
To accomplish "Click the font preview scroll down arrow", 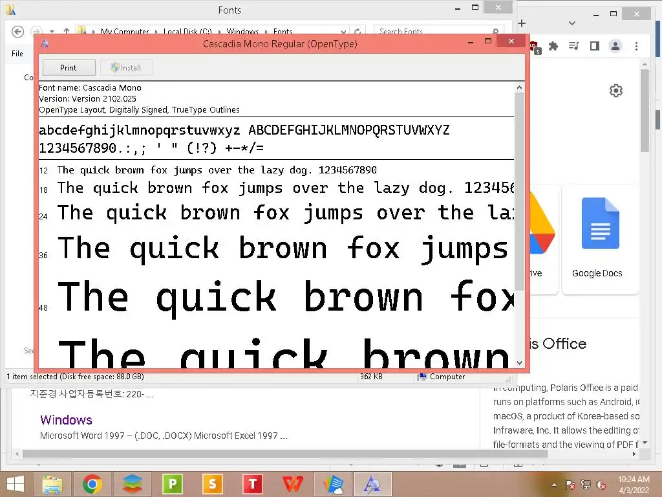I will pyautogui.click(x=519, y=362).
